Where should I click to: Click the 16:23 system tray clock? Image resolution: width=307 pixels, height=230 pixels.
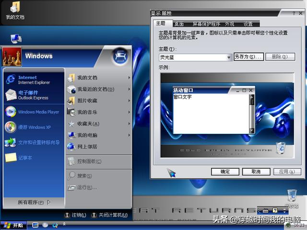point(299,226)
